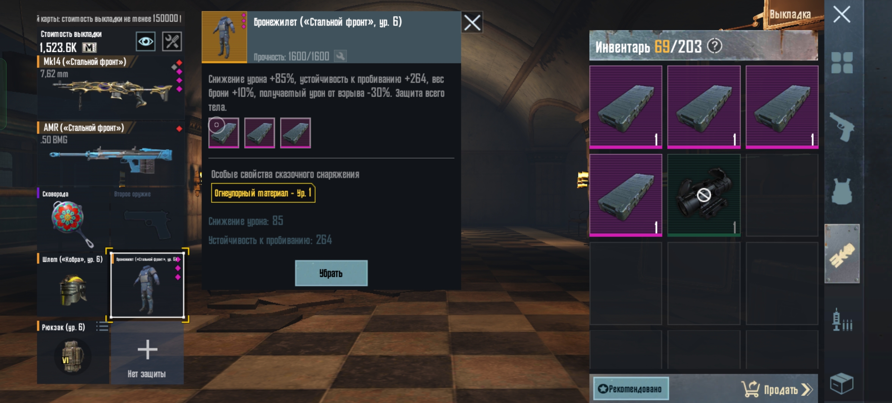Image resolution: width=892 pixels, height=403 pixels.
Task: Open inventory help question mark
Action: point(714,46)
